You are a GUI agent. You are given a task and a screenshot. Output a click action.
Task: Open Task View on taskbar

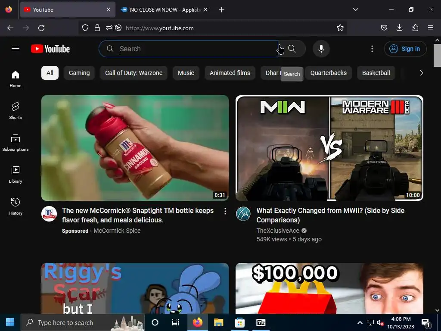pos(176,322)
